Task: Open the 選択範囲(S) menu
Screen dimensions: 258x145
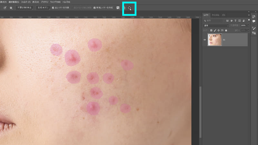Action: click(14, 2)
